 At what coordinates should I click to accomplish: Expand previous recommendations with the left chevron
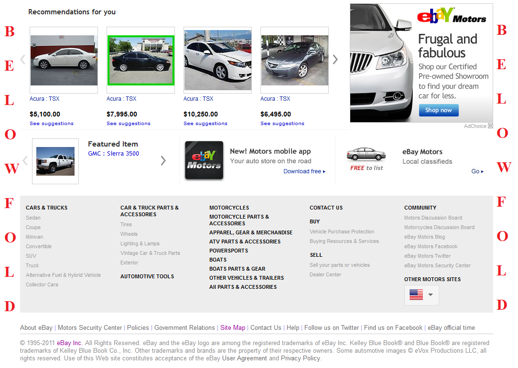(22, 59)
